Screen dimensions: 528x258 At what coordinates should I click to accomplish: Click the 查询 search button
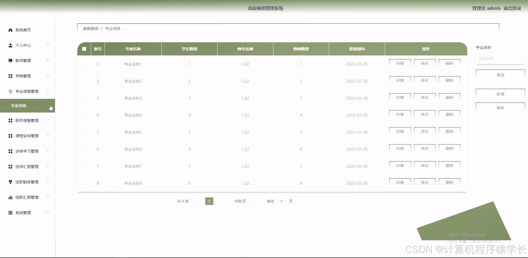501,75
